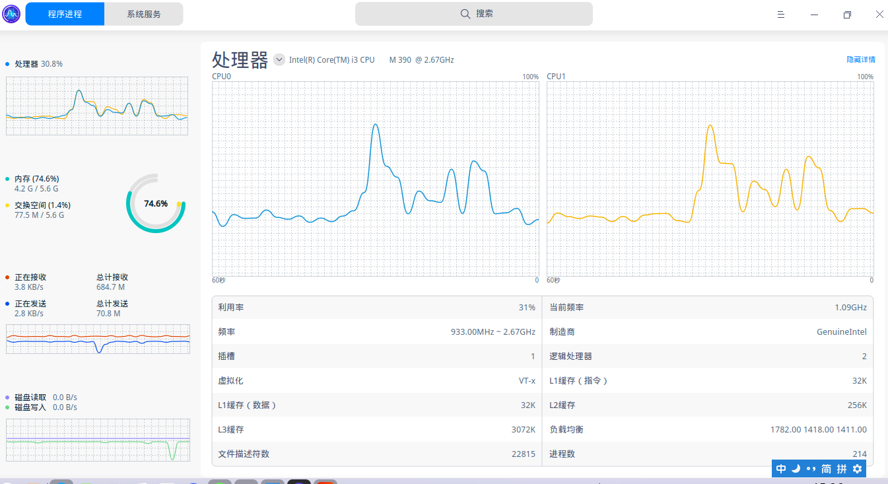This screenshot has height=484, width=888.
Task: Click the 22815 file descriptor count
Action: coord(523,454)
